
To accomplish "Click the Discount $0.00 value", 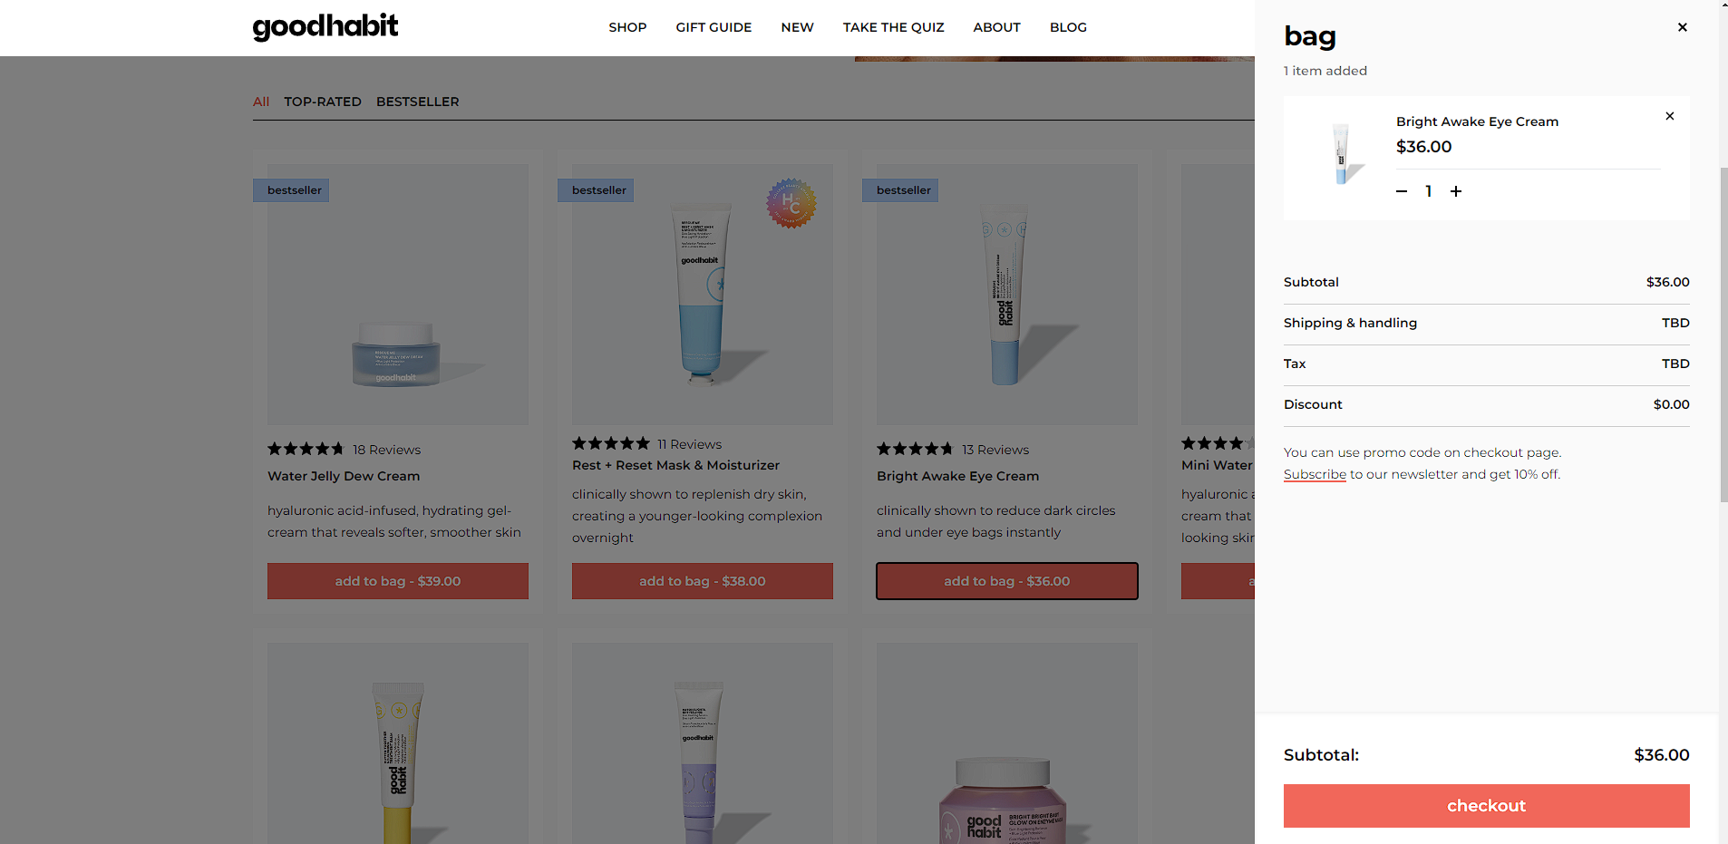I will [1671, 404].
